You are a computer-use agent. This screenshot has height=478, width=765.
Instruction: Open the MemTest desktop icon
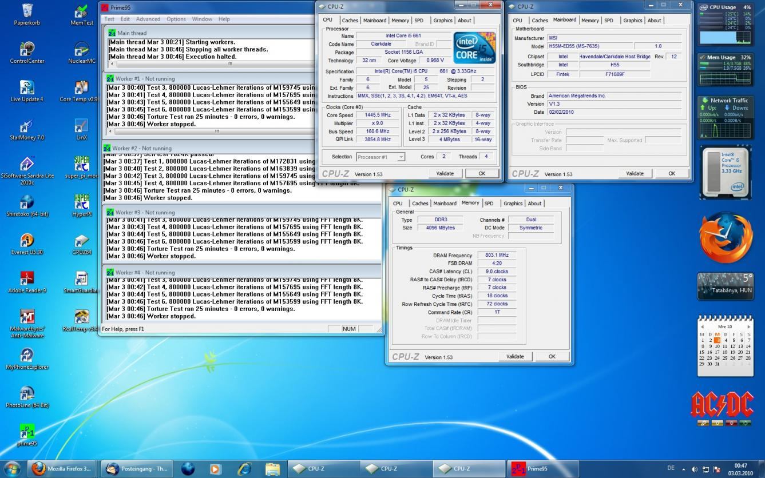(81, 15)
